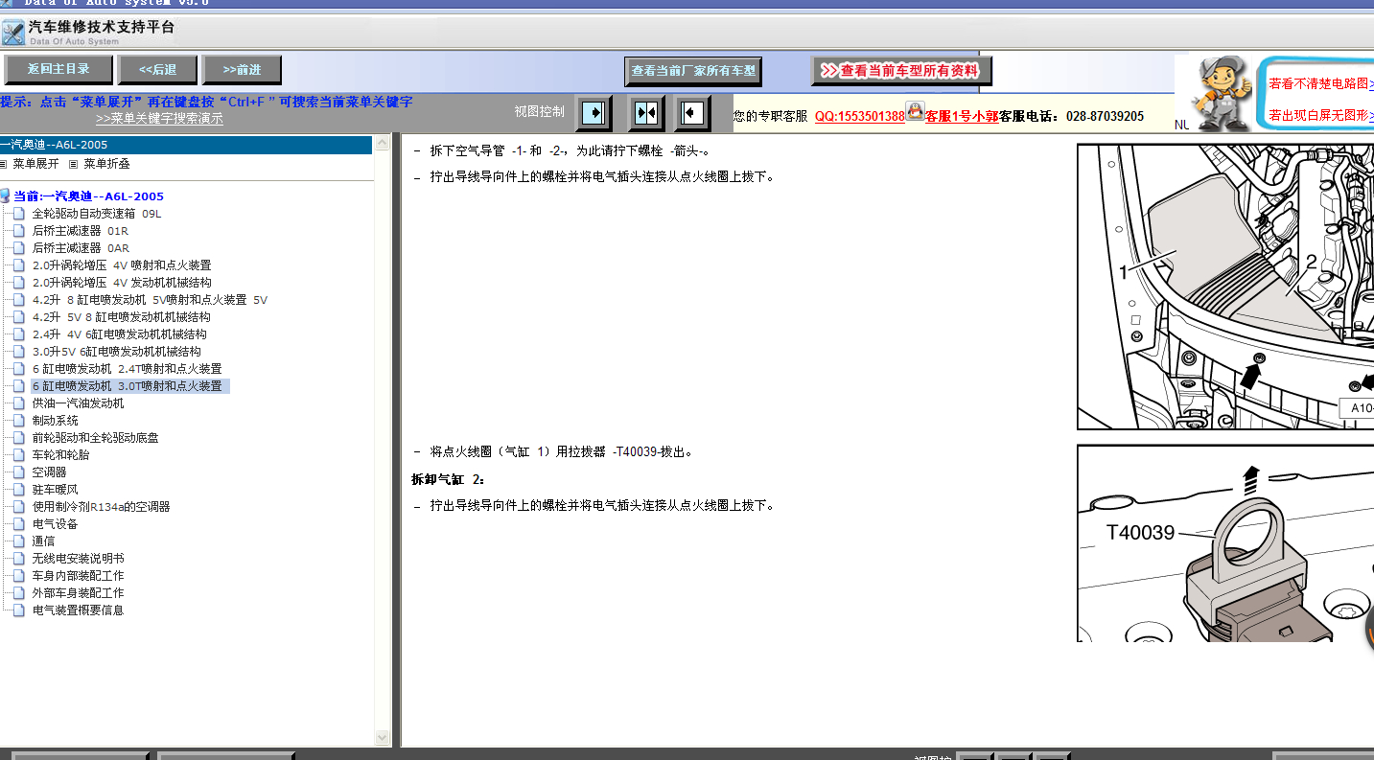Click the 拆卸气缸 2 heading text

pyautogui.click(x=449, y=478)
